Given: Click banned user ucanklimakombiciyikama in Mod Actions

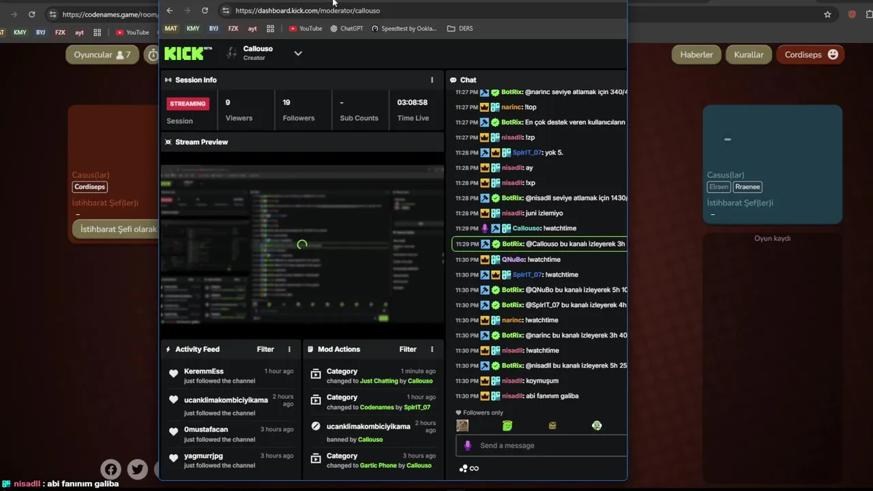Looking at the screenshot, I should tap(368, 426).
